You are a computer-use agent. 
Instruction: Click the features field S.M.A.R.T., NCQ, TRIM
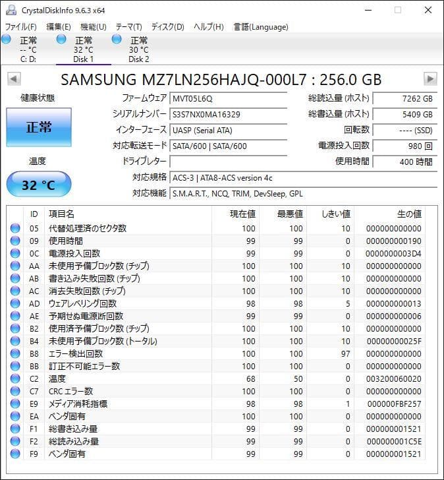tap(303, 194)
